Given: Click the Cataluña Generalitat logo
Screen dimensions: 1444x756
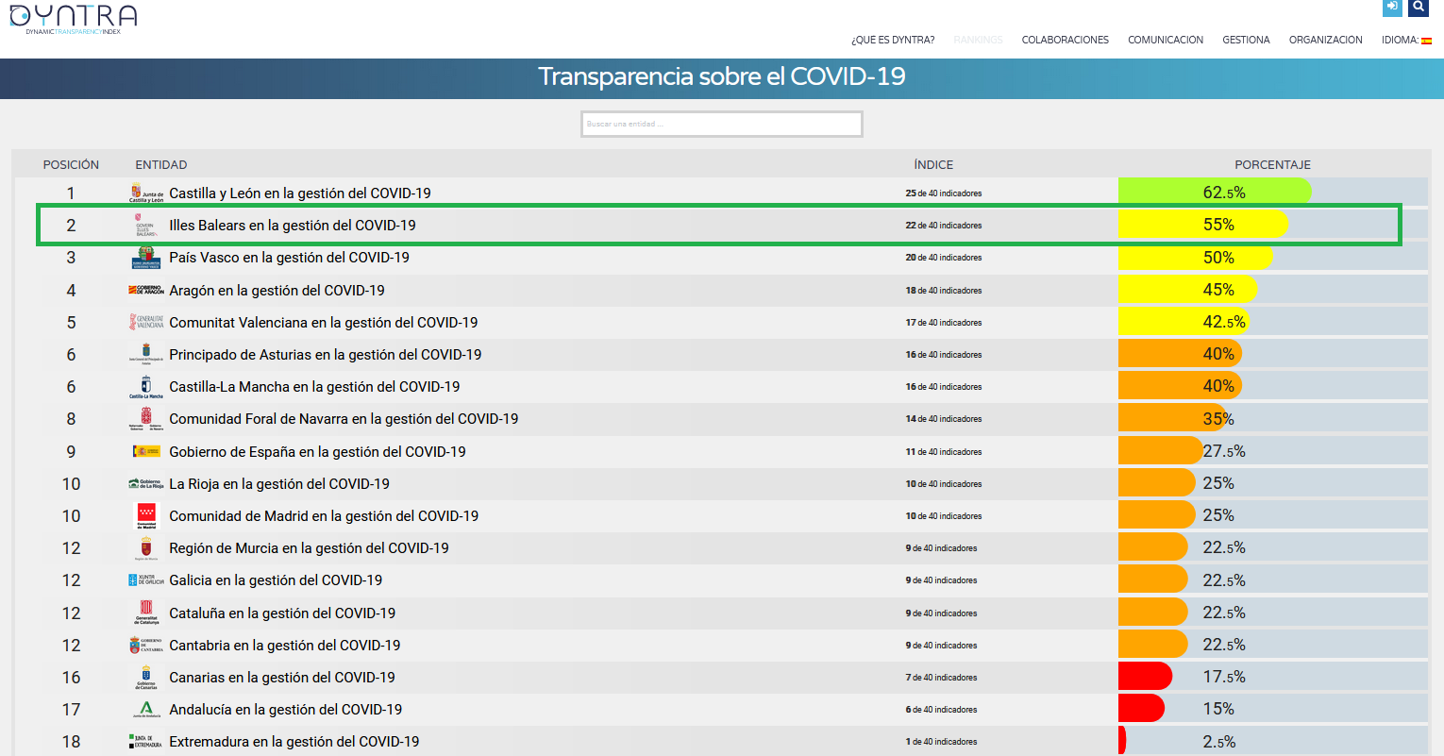Looking at the screenshot, I should click(x=146, y=613).
